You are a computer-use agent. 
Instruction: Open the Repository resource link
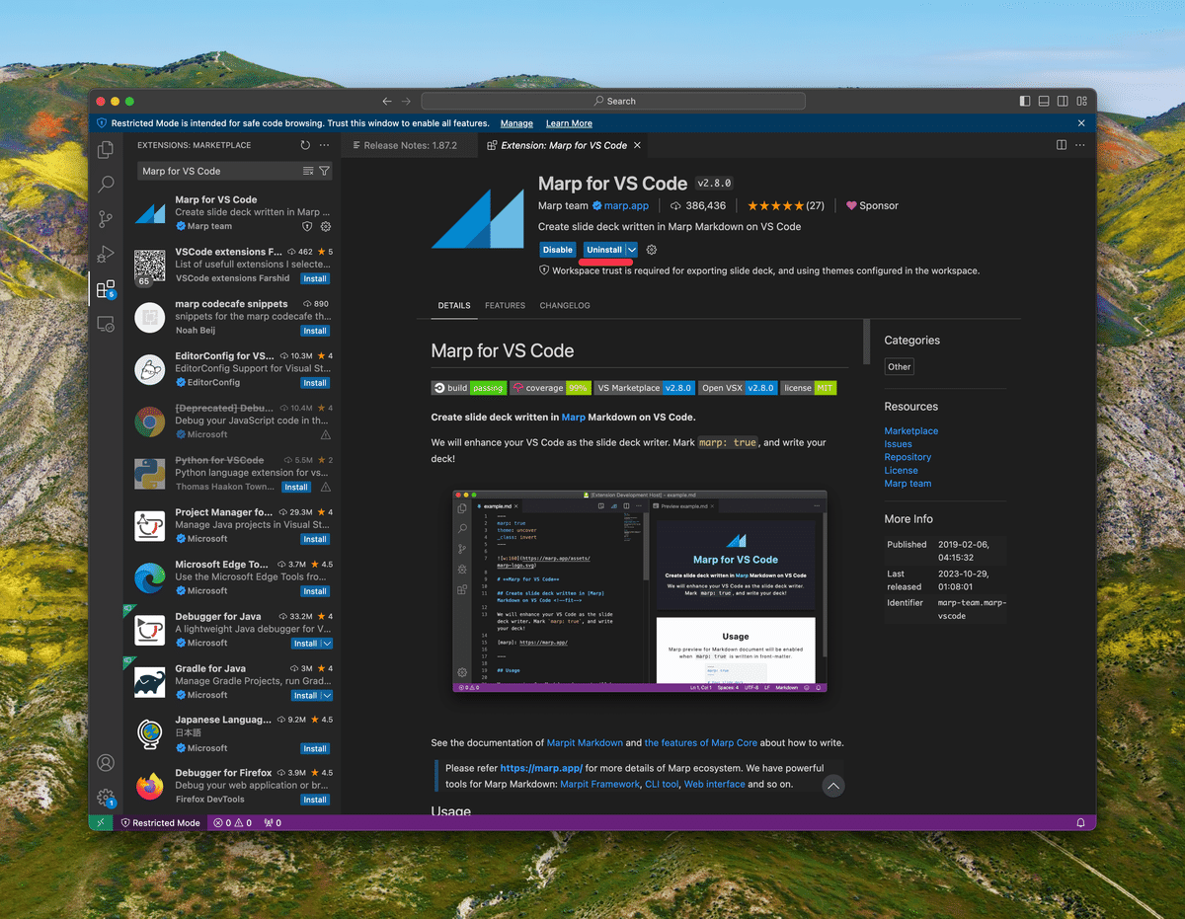(x=908, y=457)
